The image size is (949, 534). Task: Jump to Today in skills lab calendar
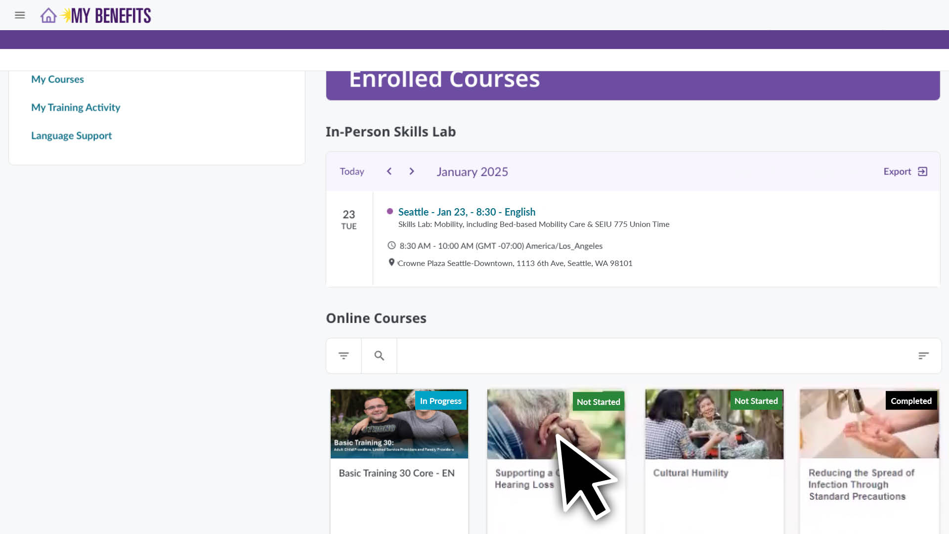coord(351,172)
